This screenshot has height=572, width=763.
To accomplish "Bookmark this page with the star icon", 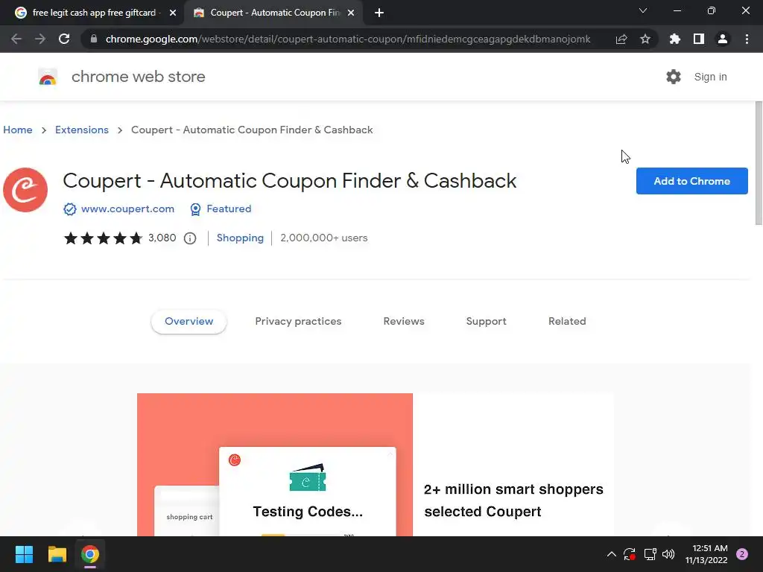I will (645, 39).
